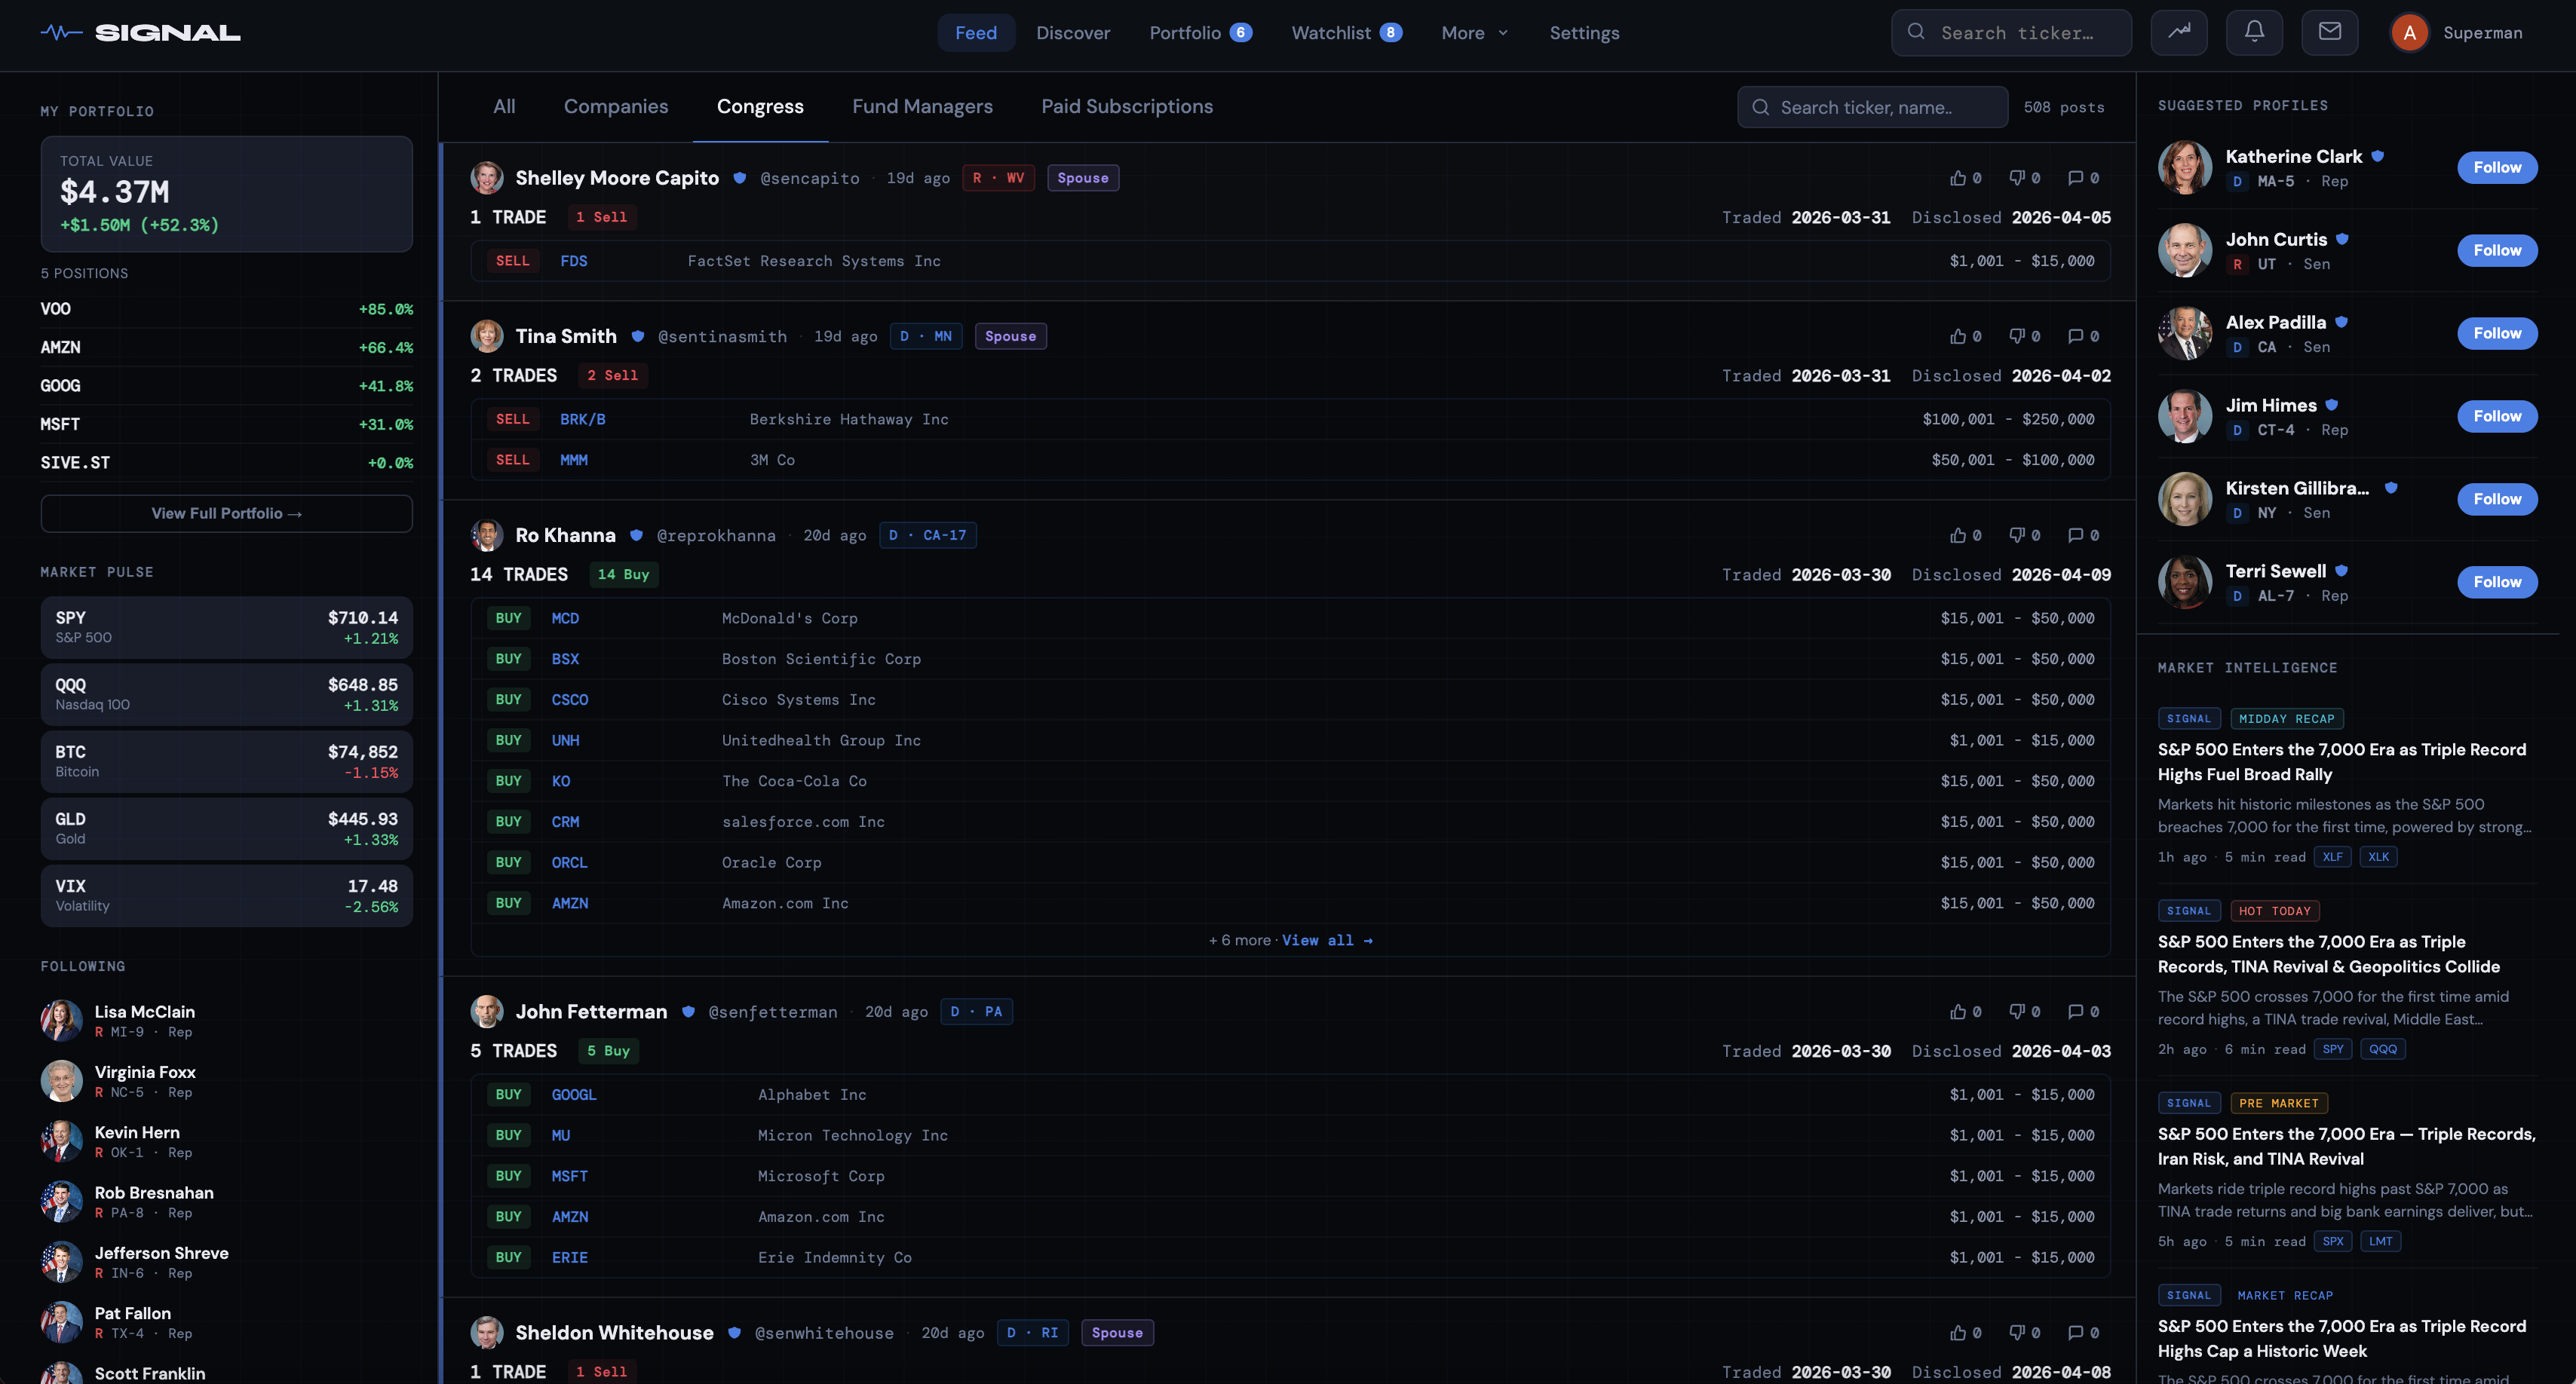Open the notifications bell icon

click(x=2254, y=32)
